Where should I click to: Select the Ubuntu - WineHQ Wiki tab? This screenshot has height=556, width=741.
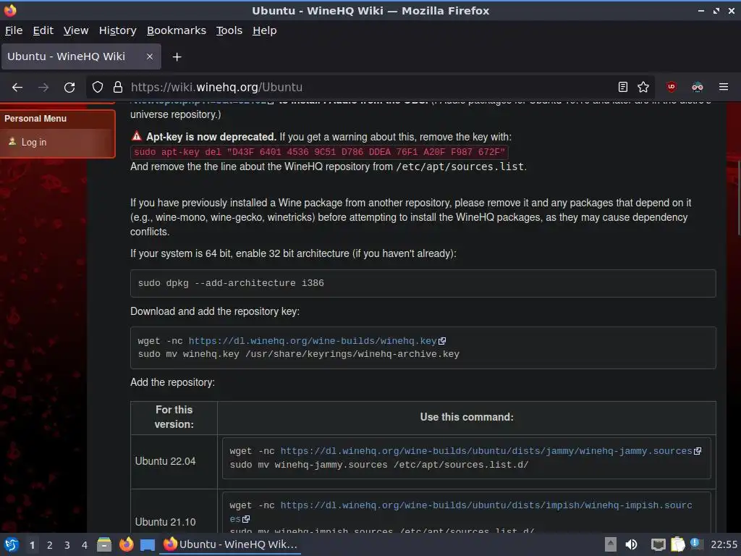pos(81,56)
